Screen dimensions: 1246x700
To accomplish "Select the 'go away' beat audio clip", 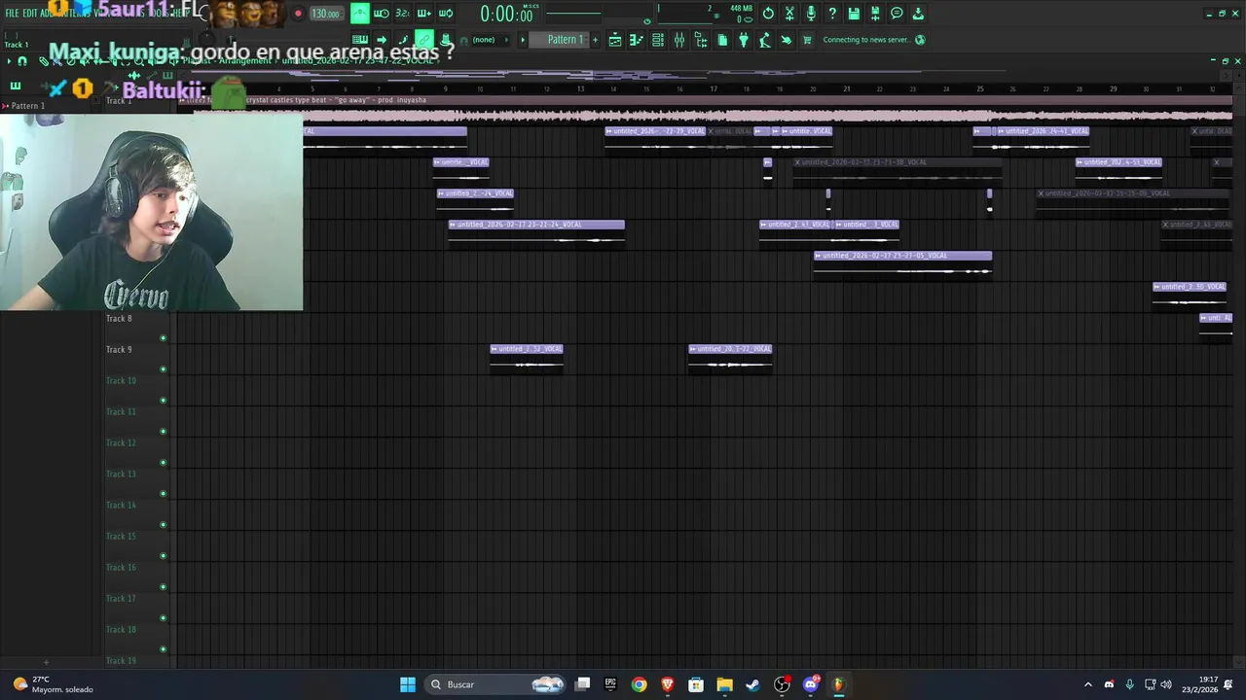I will point(705,109).
